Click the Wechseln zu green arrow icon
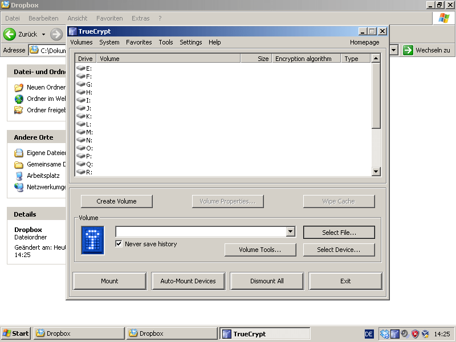Image resolution: width=456 pixels, height=342 pixels. point(408,50)
